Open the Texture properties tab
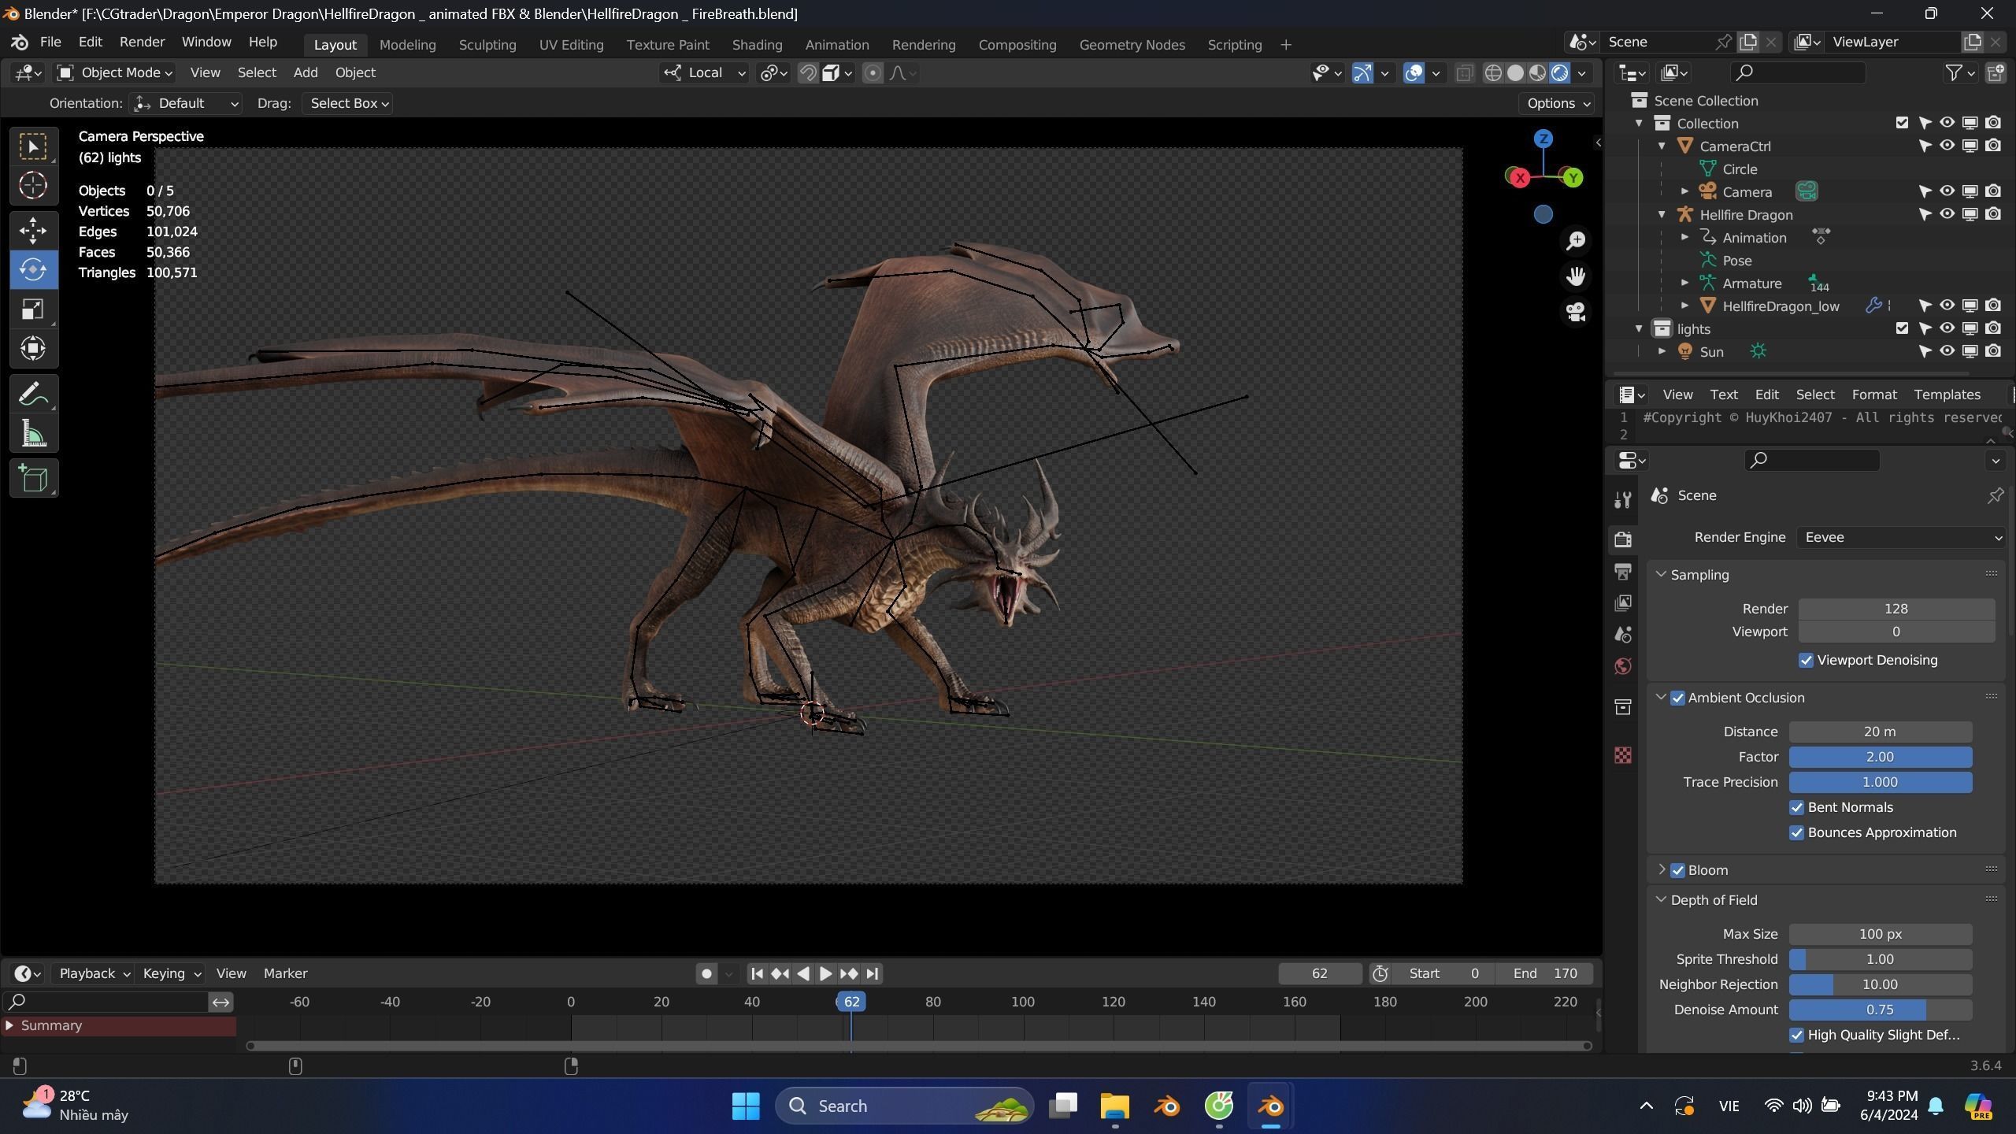The image size is (2016, 1134). tap(1623, 756)
